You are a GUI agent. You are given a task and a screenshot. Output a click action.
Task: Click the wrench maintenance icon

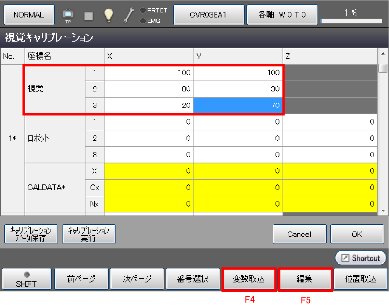tap(128, 15)
